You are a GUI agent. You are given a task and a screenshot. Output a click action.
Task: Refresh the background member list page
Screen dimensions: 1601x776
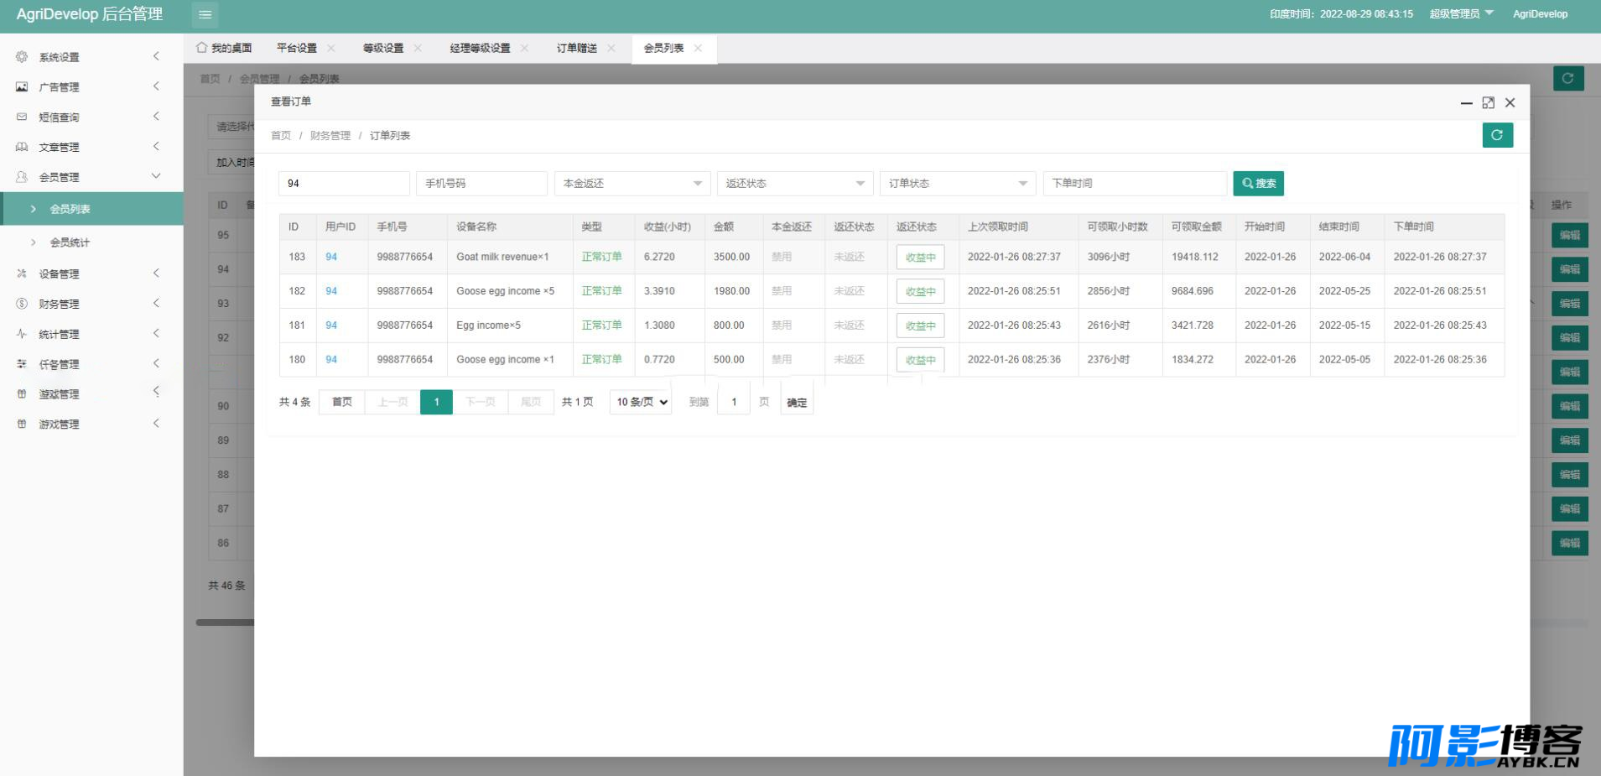coord(1568,78)
